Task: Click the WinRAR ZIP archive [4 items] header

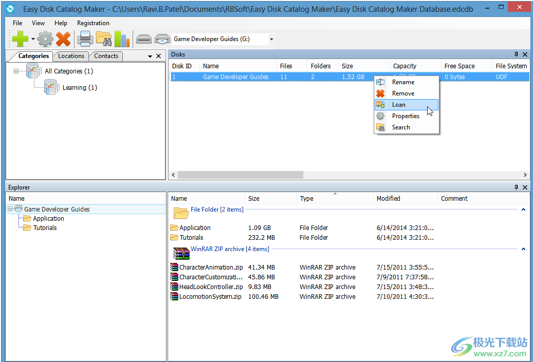Action: point(230,249)
